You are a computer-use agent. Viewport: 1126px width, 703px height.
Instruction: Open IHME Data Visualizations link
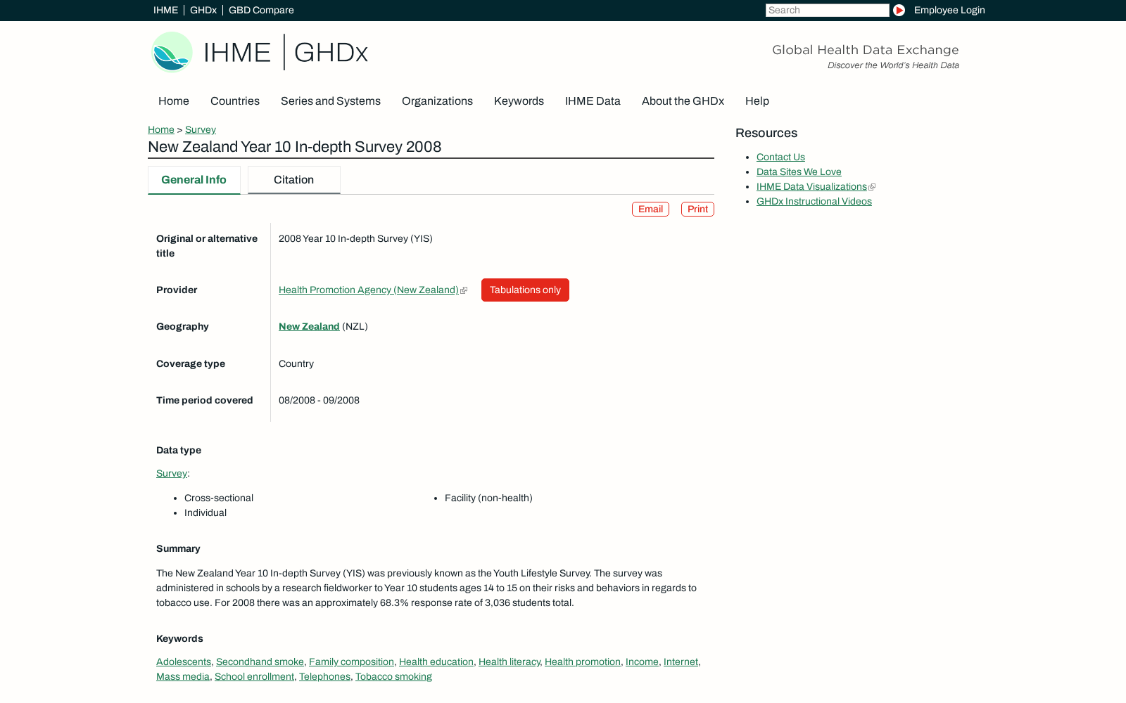(811, 186)
